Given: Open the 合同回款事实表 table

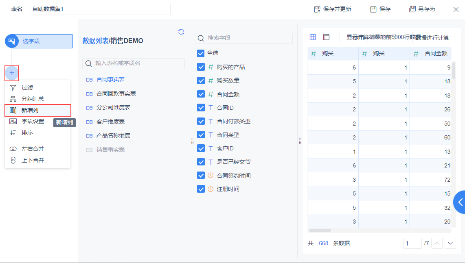Looking at the screenshot, I should pyautogui.click(x=116, y=93).
